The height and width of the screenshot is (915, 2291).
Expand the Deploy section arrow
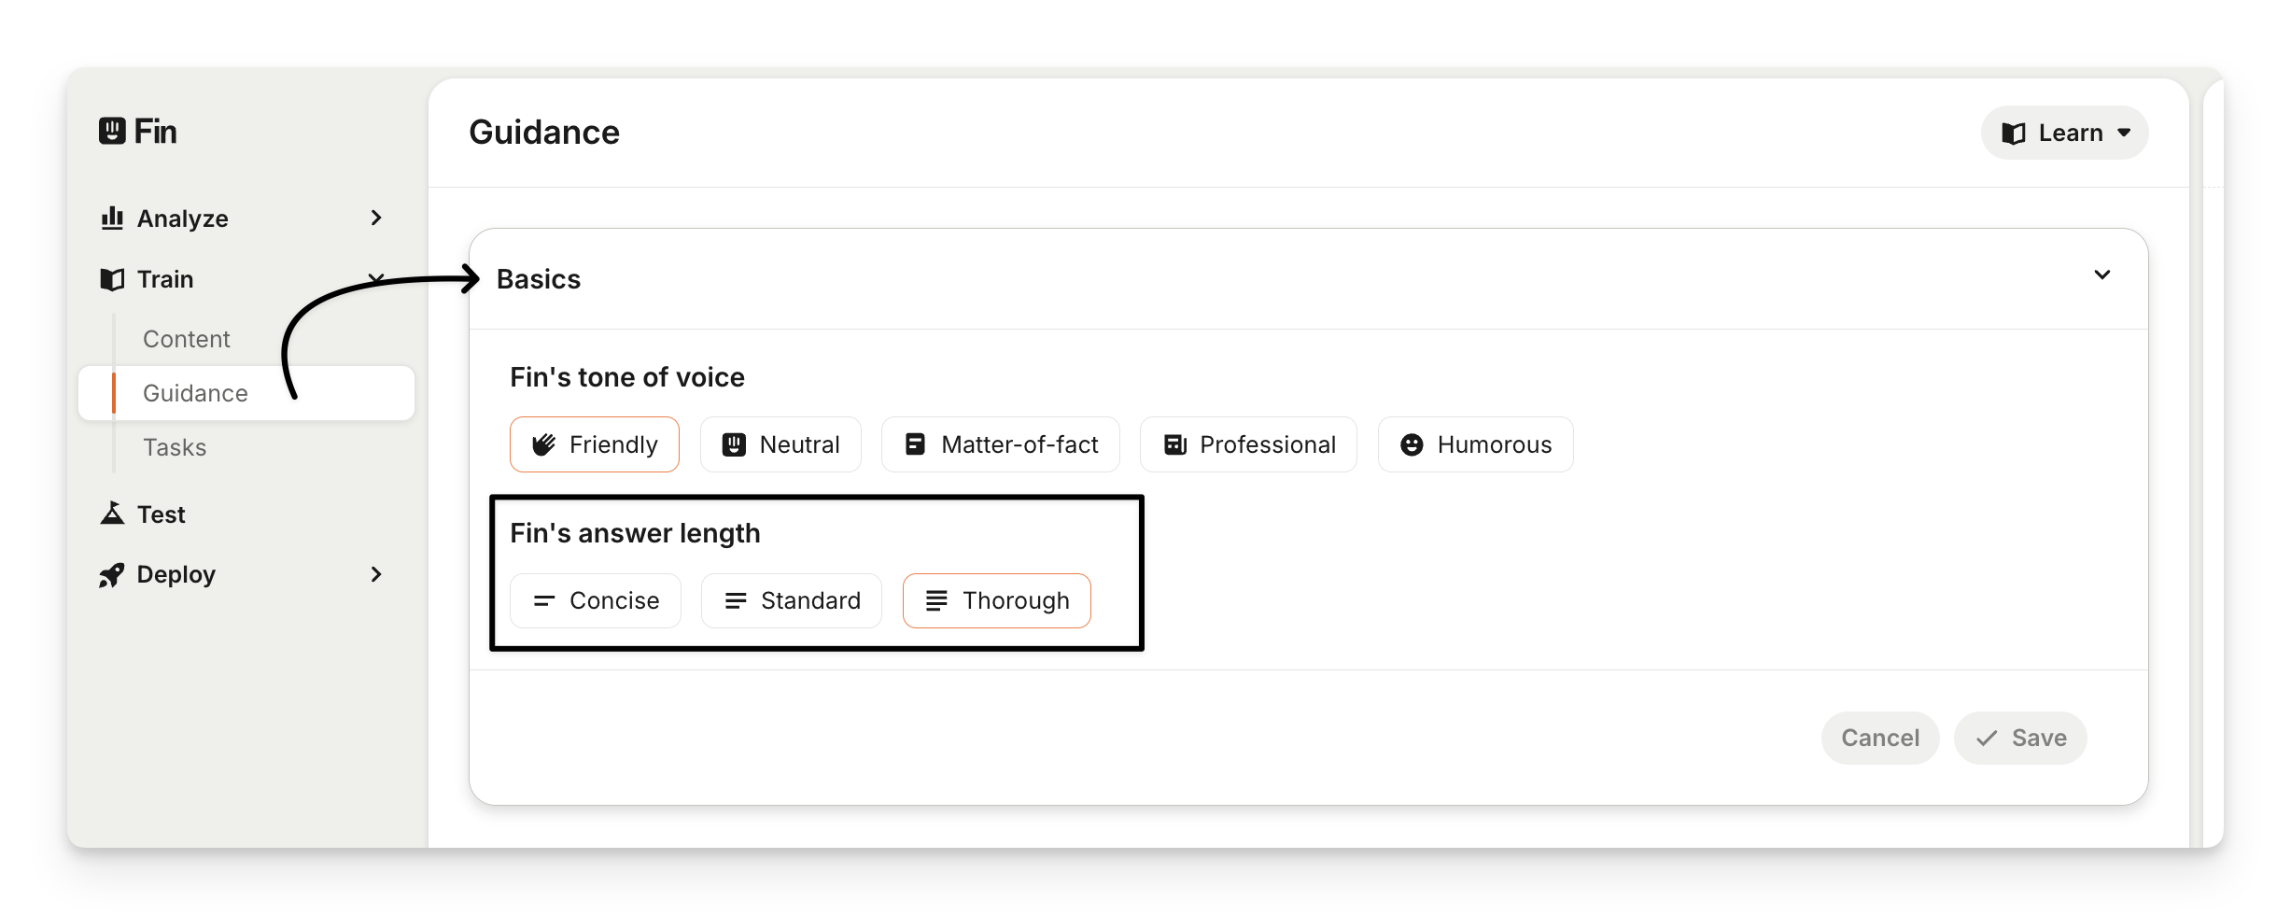pos(376,574)
